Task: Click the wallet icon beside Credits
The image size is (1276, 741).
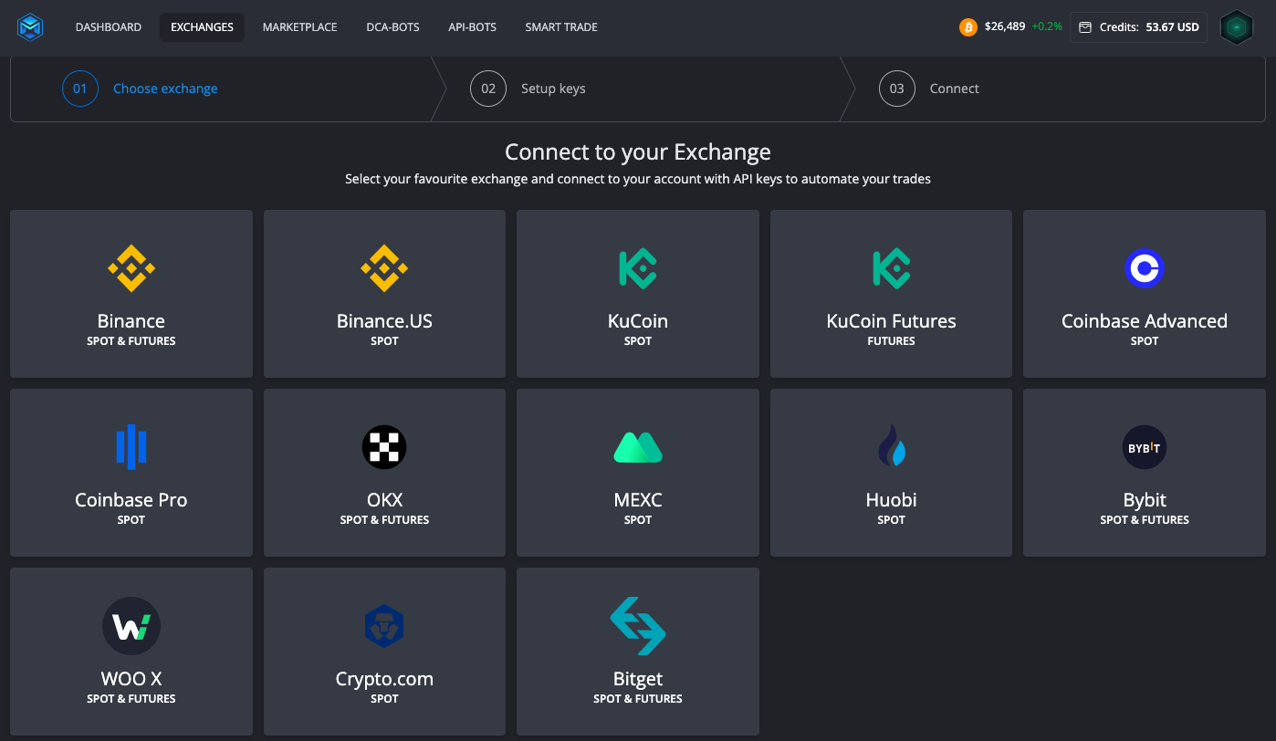Action: (x=1085, y=27)
